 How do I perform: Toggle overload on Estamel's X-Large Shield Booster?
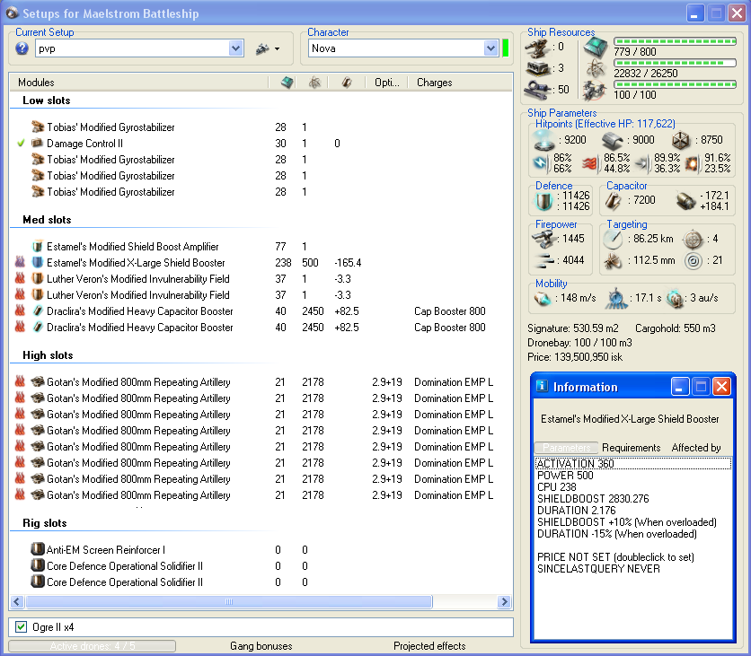click(x=21, y=263)
